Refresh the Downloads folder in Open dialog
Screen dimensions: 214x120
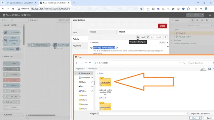pos(184,63)
